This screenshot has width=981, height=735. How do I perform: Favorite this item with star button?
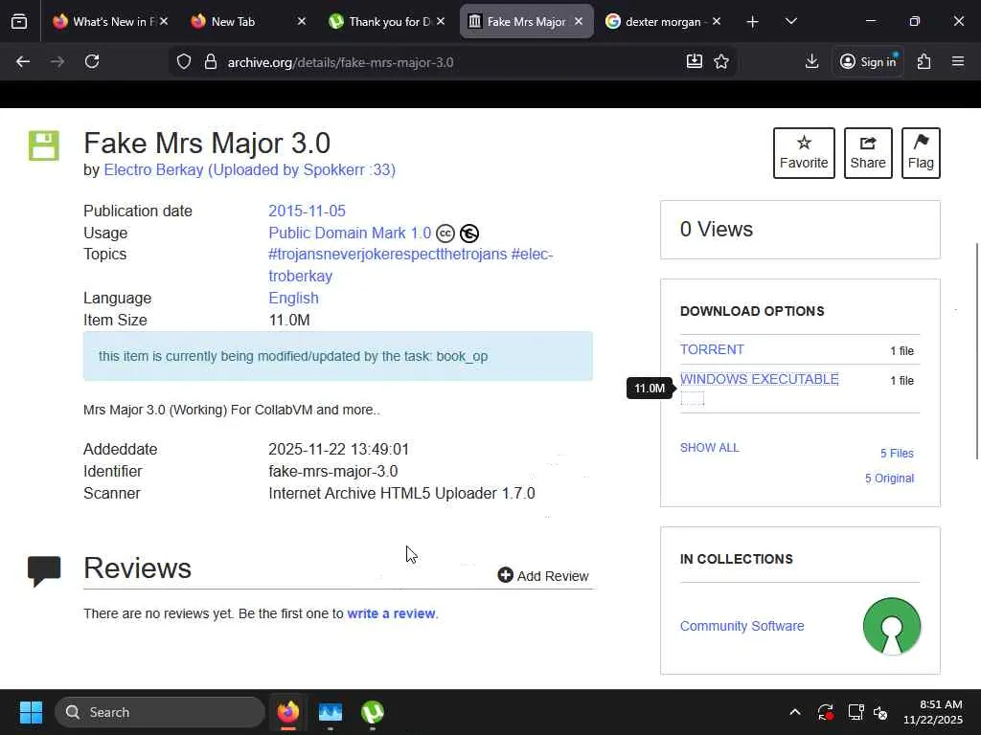pyautogui.click(x=804, y=153)
